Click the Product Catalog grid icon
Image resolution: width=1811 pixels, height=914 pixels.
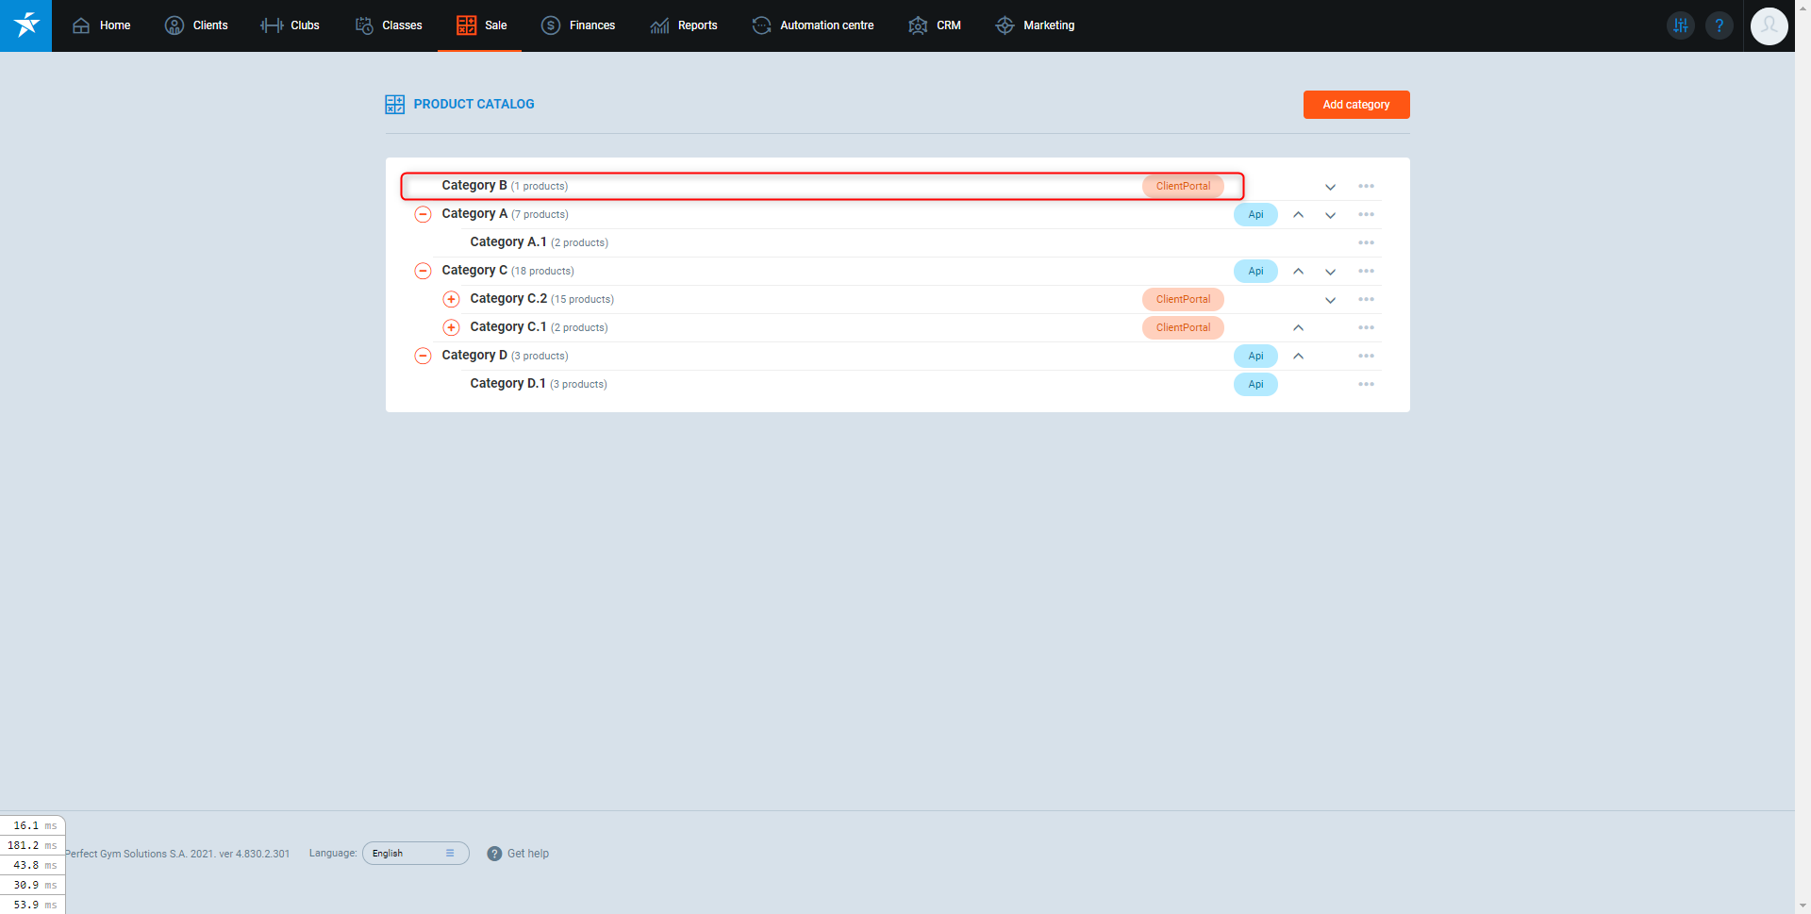(x=394, y=105)
